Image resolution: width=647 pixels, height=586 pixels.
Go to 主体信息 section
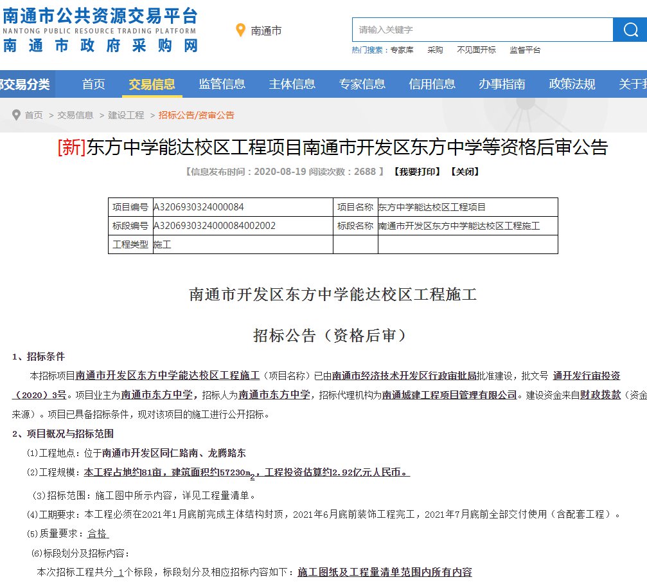pos(292,84)
